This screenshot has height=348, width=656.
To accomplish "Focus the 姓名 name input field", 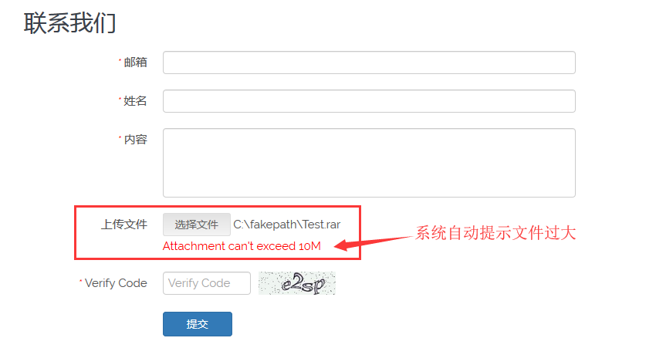I will [369, 101].
